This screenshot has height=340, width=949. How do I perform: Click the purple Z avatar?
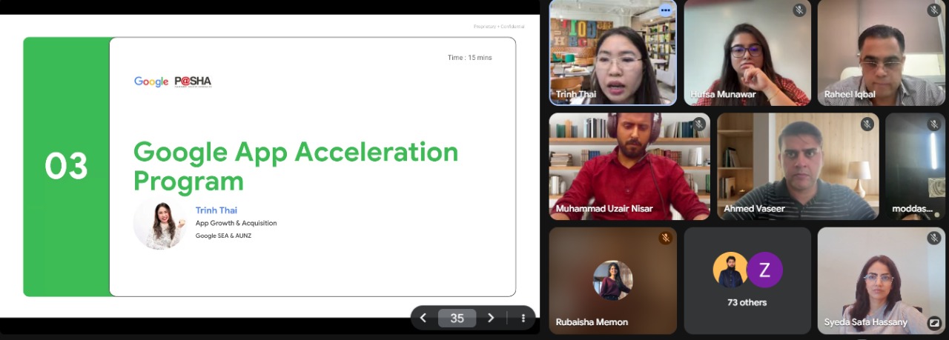click(764, 270)
